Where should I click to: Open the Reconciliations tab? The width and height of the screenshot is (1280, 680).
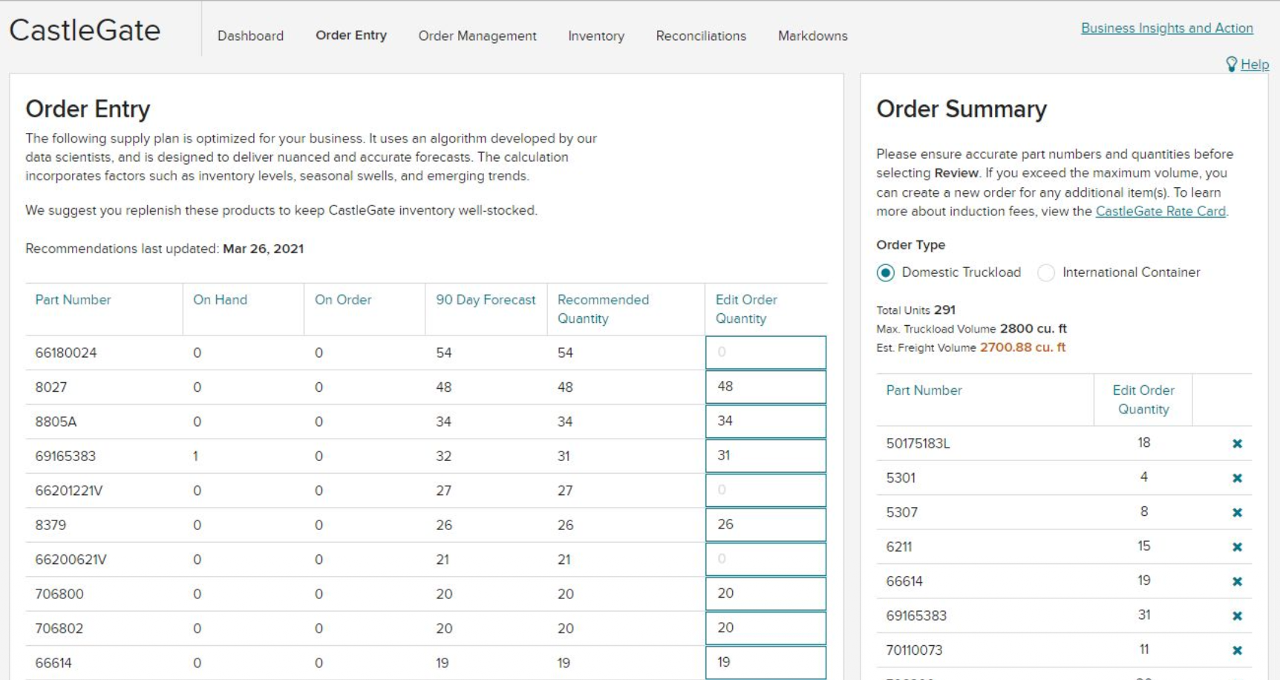click(x=701, y=36)
